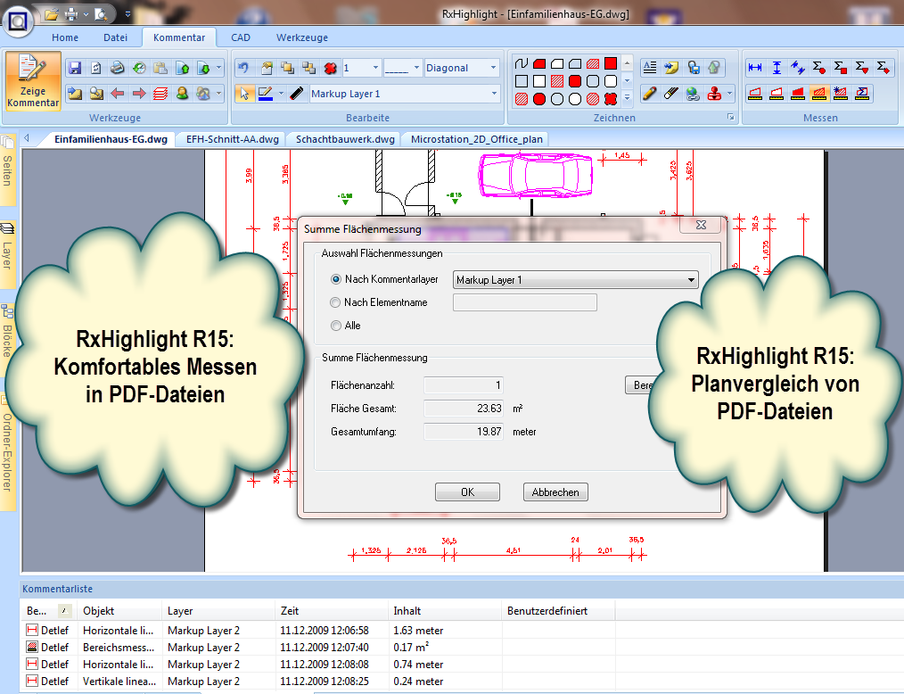Click the Zeige Kommentar button
904x694 pixels.
click(x=33, y=81)
